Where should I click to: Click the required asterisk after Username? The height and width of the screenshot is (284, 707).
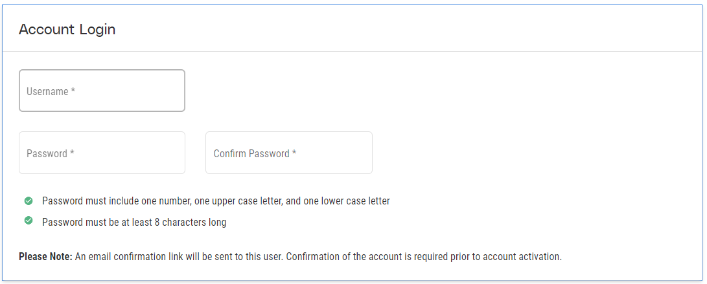click(x=73, y=91)
